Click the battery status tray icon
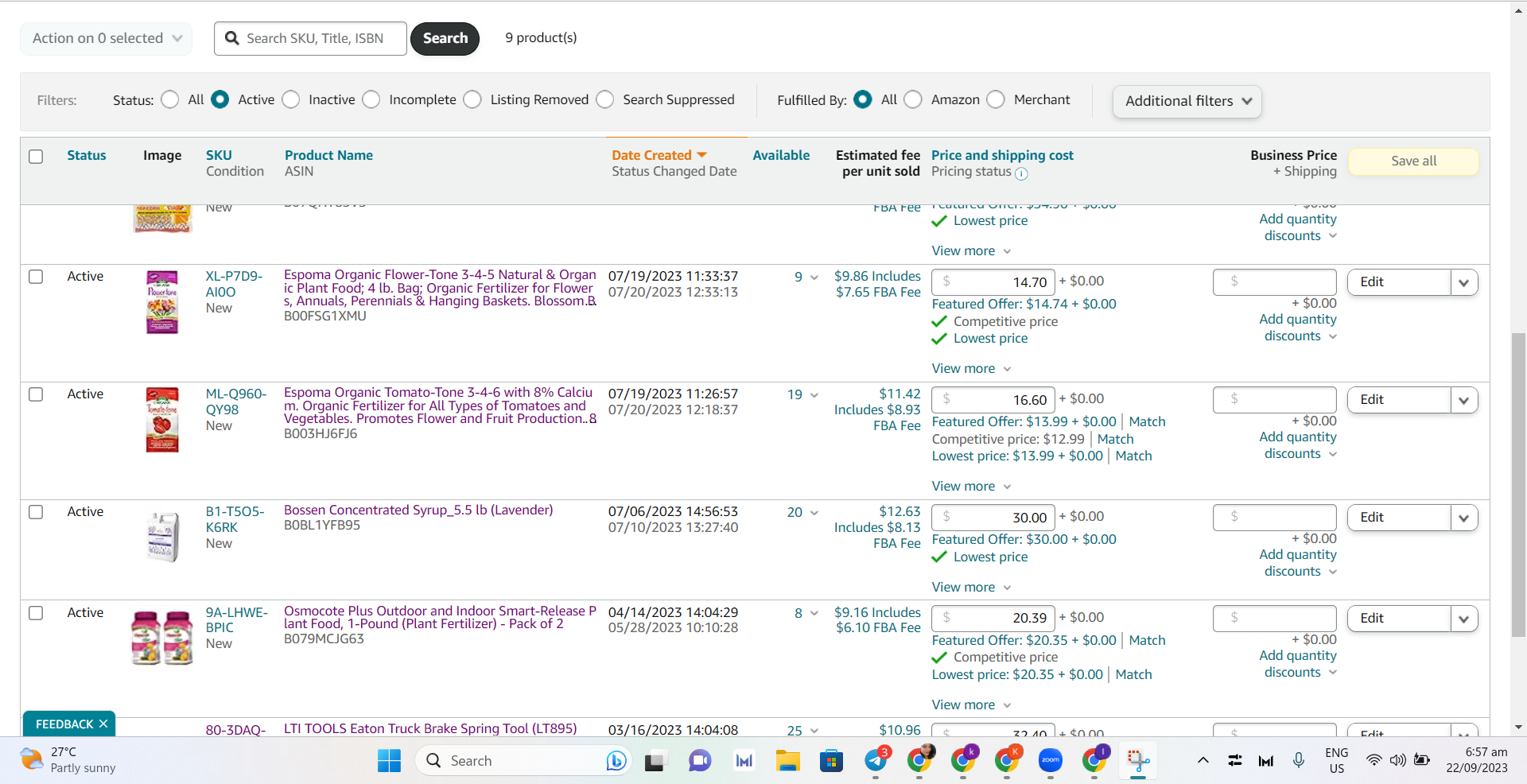Image resolution: width=1527 pixels, height=784 pixels. pos(1422,761)
